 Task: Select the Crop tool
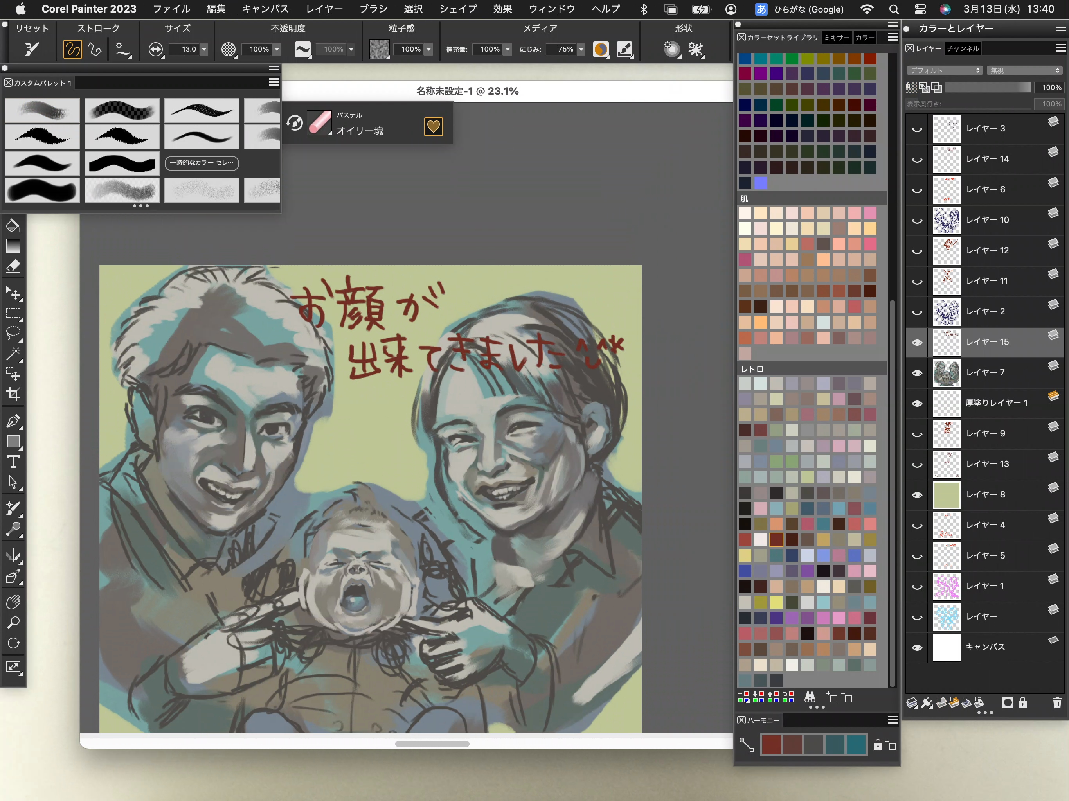pyautogui.click(x=13, y=394)
